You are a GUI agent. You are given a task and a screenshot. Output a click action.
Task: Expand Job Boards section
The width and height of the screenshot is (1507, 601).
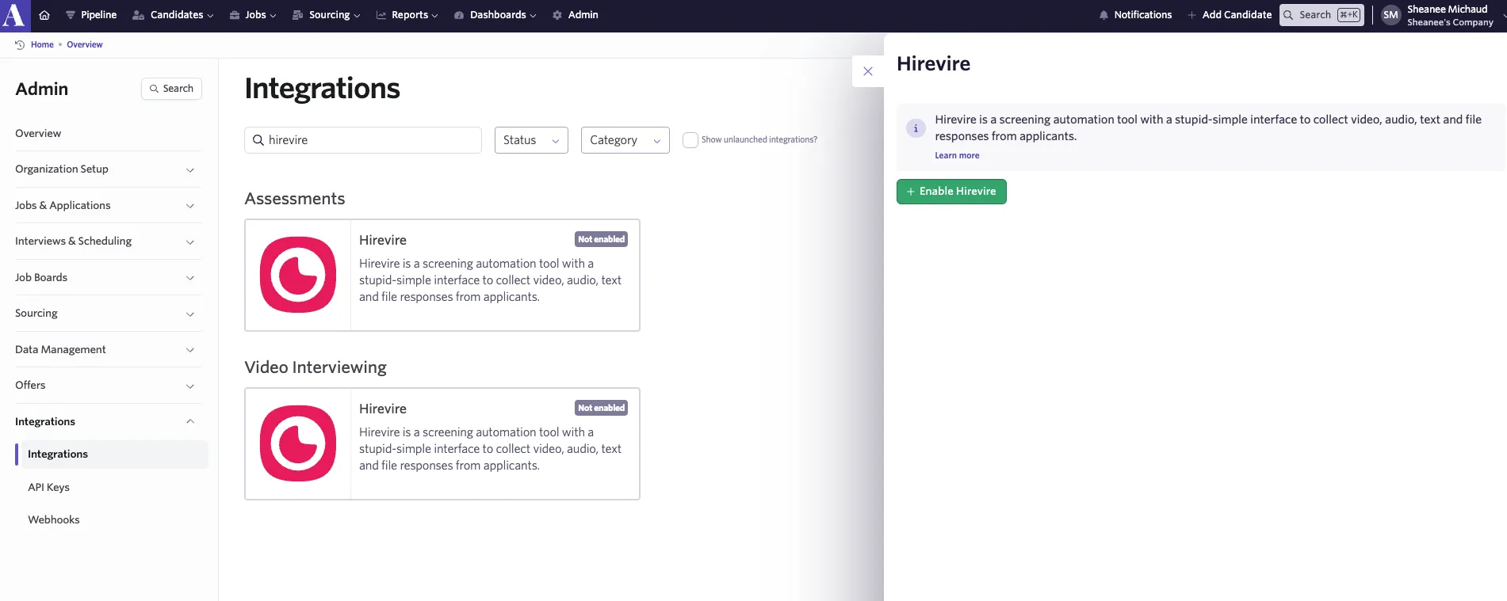(x=108, y=278)
